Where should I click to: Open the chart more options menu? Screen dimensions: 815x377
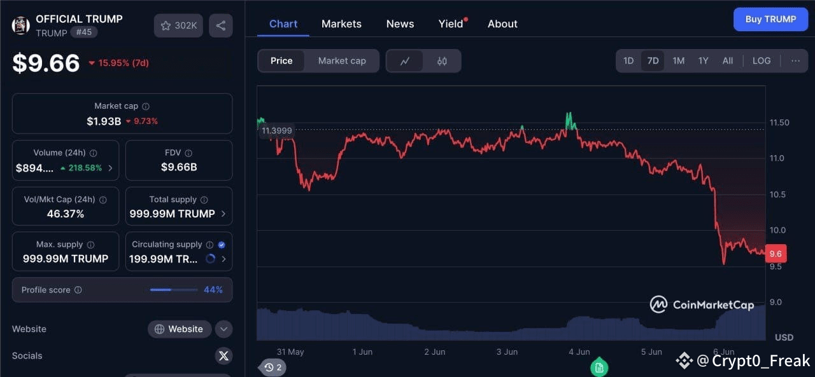click(795, 60)
